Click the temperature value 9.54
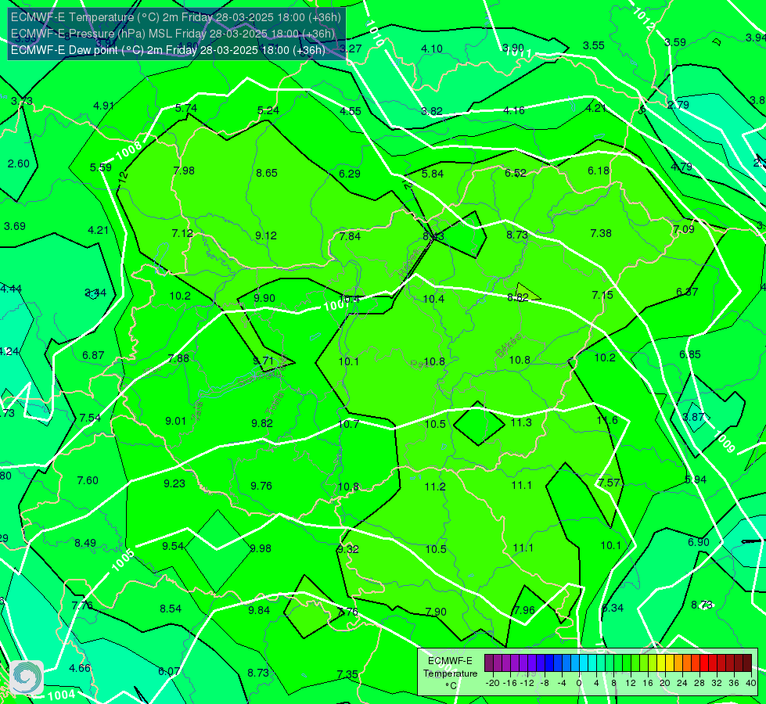 tap(173, 546)
